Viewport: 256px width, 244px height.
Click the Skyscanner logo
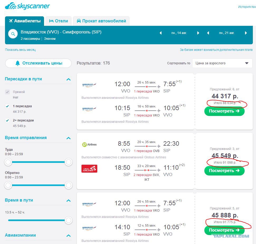[x=27, y=6]
